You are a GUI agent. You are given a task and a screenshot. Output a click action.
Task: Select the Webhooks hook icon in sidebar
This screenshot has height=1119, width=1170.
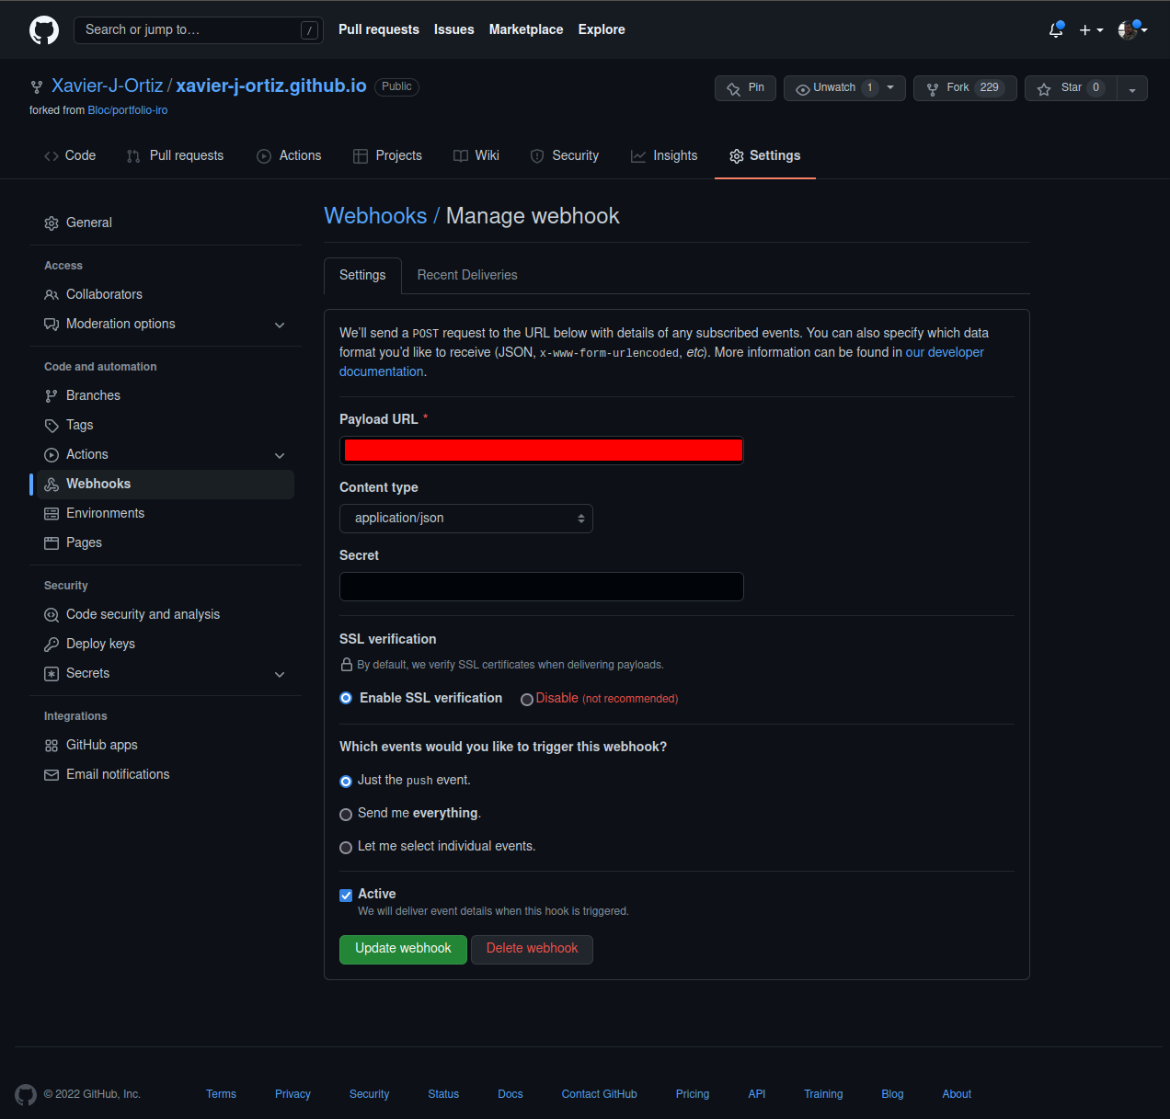(x=51, y=484)
